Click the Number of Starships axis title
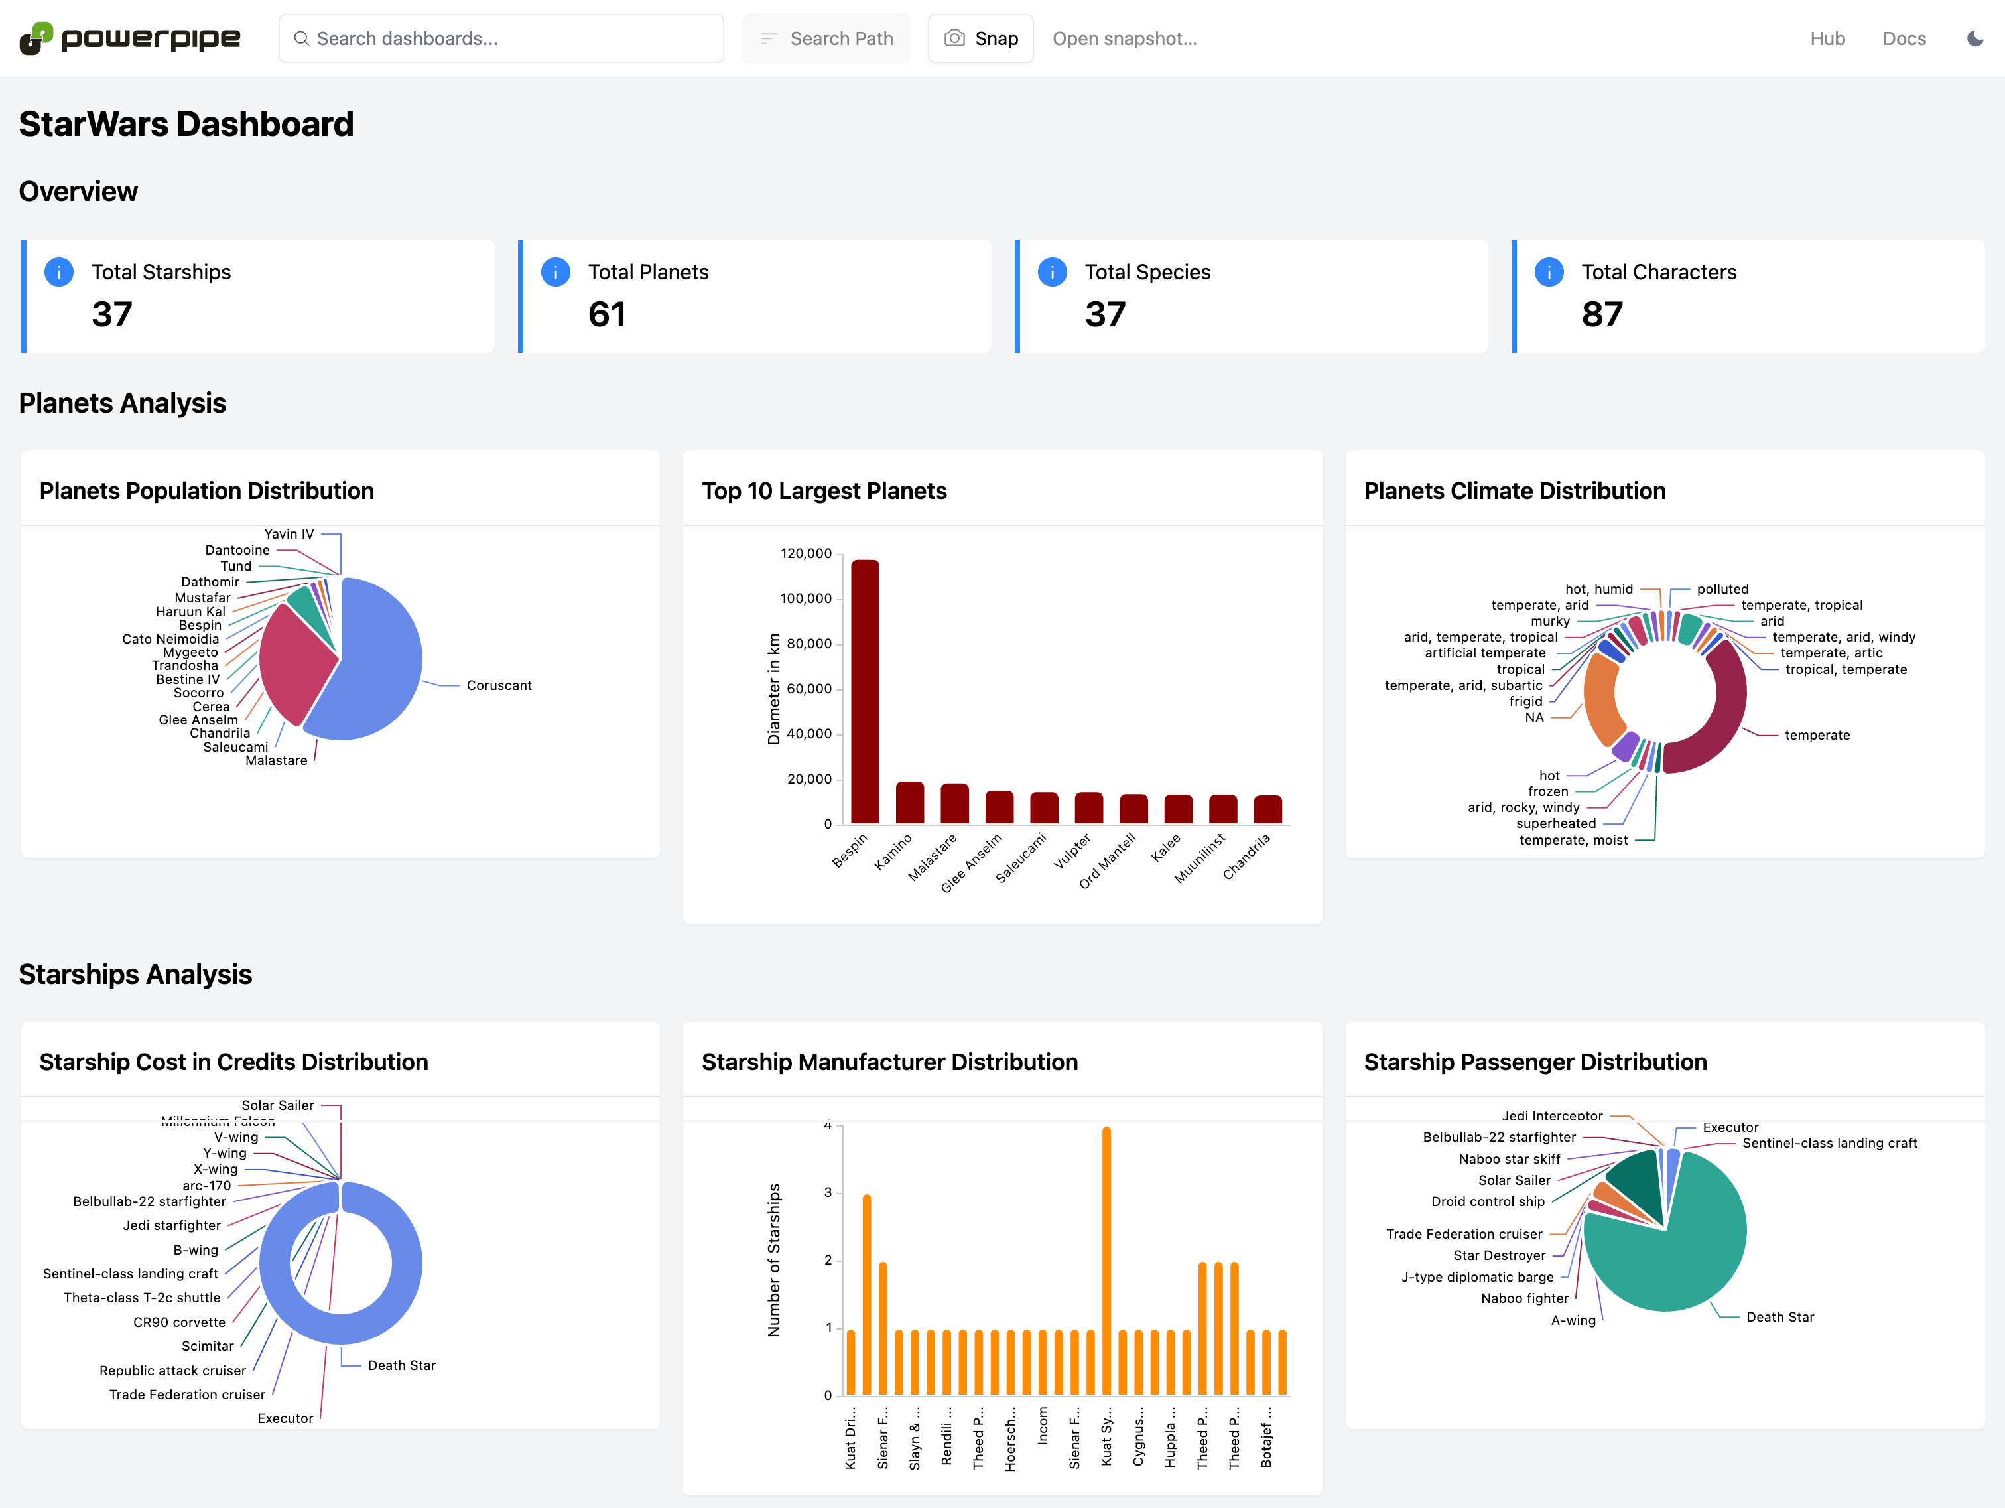The width and height of the screenshot is (2005, 1508). click(x=773, y=1261)
